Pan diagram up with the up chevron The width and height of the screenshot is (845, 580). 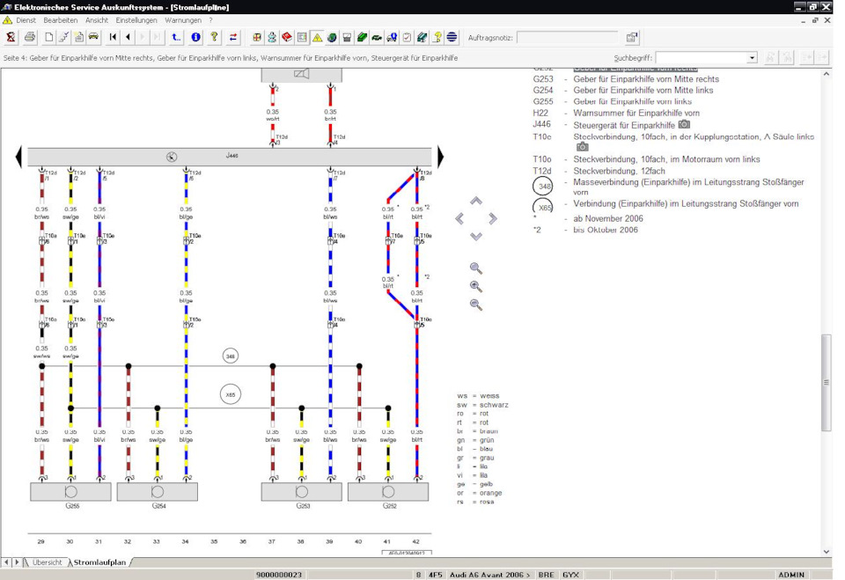pos(476,202)
